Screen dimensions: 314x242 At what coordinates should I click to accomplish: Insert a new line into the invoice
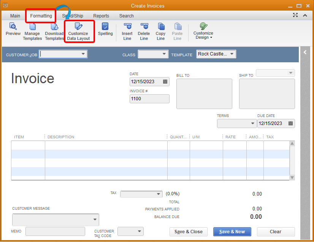[x=127, y=31]
